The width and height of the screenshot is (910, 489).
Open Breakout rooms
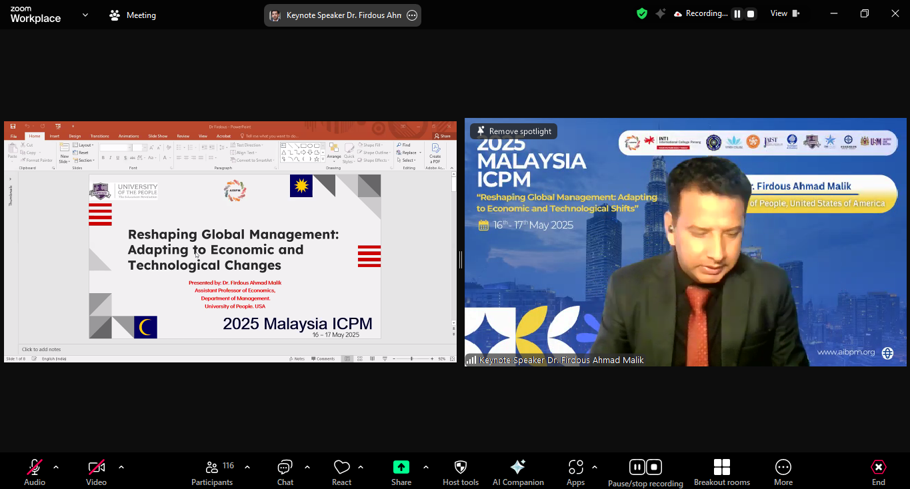pyautogui.click(x=722, y=472)
